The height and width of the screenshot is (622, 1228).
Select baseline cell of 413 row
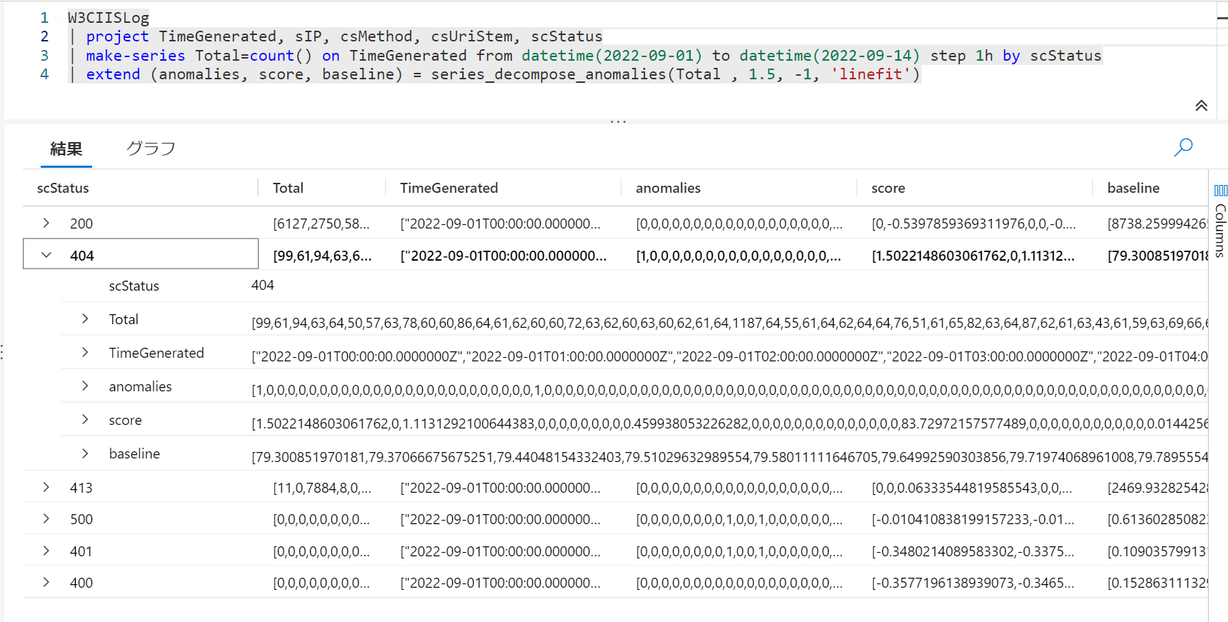click(1157, 488)
